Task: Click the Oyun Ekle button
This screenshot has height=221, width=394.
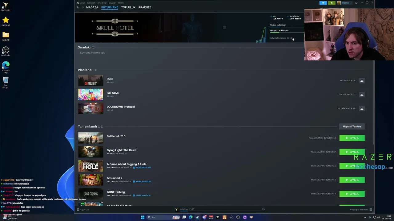Action: point(83,209)
